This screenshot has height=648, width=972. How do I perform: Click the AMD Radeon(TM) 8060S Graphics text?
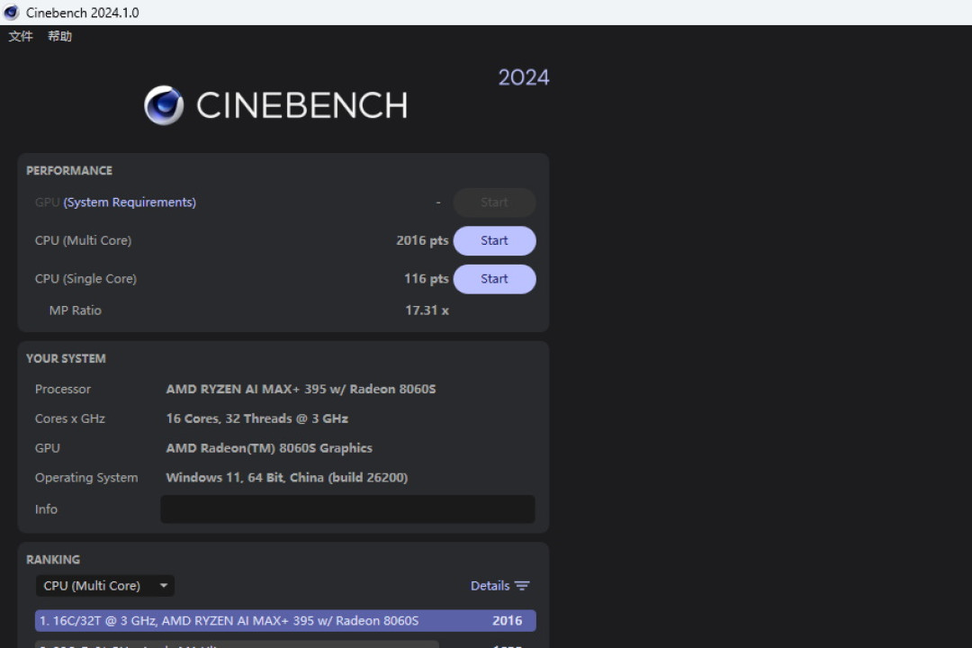(x=269, y=447)
